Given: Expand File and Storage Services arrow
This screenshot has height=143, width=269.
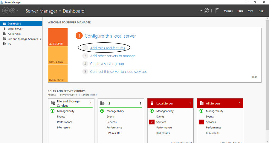Looking at the screenshot, I should [x=41, y=39].
